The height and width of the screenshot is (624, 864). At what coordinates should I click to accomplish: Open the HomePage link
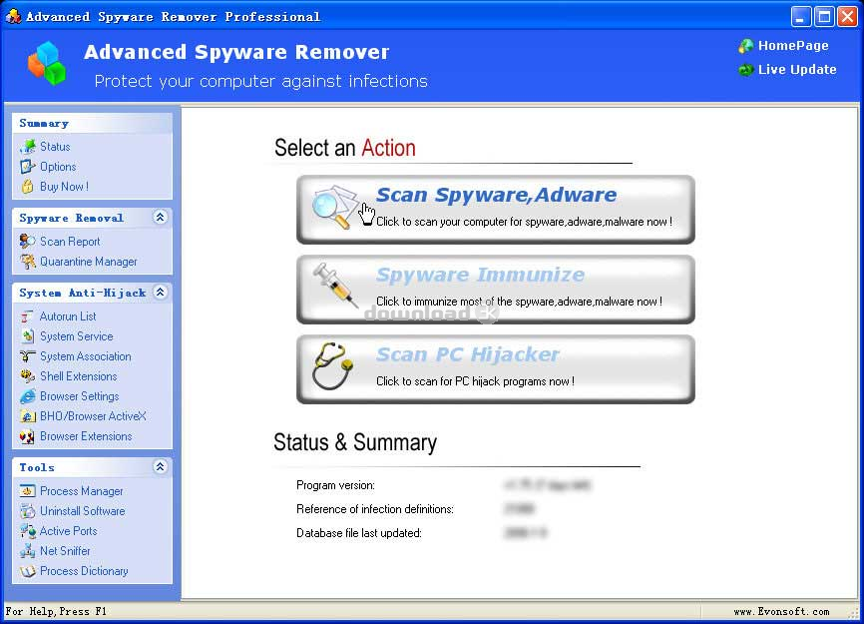click(x=793, y=46)
